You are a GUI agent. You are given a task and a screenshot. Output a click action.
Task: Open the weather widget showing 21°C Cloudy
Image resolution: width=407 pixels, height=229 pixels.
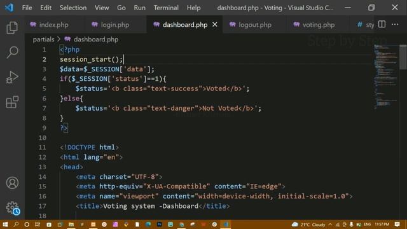(308, 225)
